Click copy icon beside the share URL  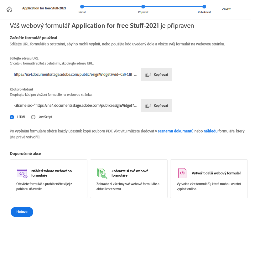tap(148, 75)
